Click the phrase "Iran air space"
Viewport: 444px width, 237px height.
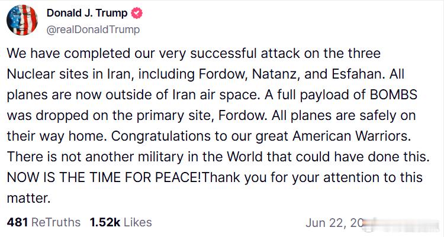point(216,95)
